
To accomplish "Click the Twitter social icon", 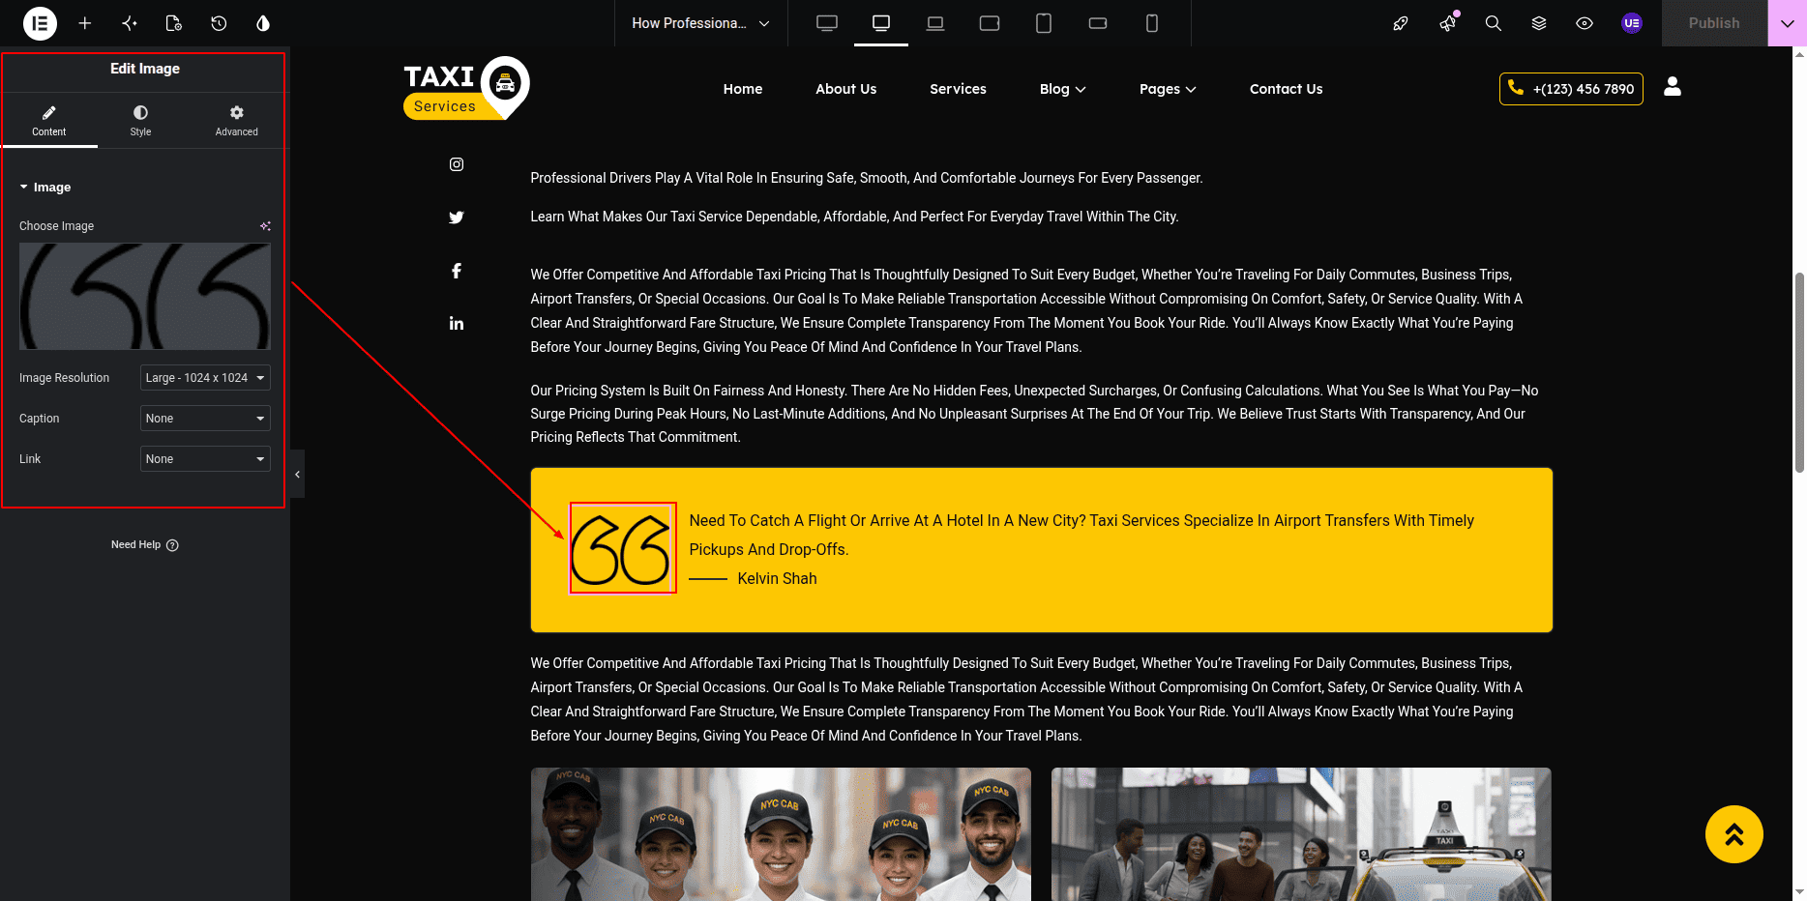I will click(457, 218).
